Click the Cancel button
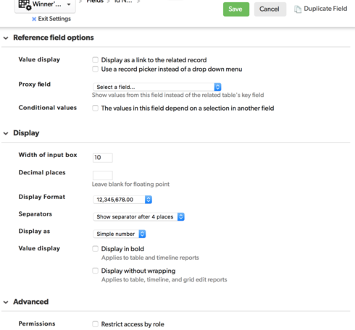Screen dimensions: 355x330 270,9
